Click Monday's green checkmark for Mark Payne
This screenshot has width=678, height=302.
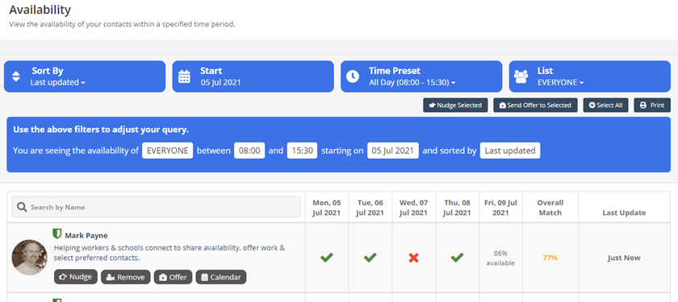click(327, 258)
